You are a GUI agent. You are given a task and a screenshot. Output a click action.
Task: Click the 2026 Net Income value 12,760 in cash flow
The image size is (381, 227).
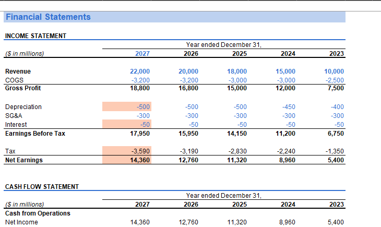pyautogui.click(x=188, y=222)
